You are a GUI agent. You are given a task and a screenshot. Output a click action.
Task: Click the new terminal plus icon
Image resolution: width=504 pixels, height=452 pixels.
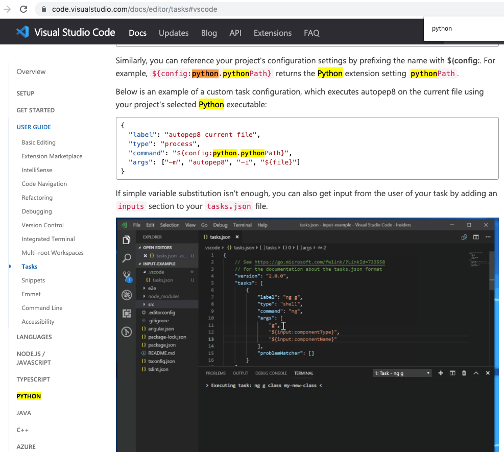pos(440,373)
